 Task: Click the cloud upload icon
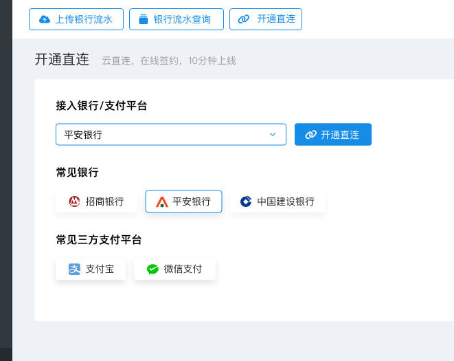[44, 19]
